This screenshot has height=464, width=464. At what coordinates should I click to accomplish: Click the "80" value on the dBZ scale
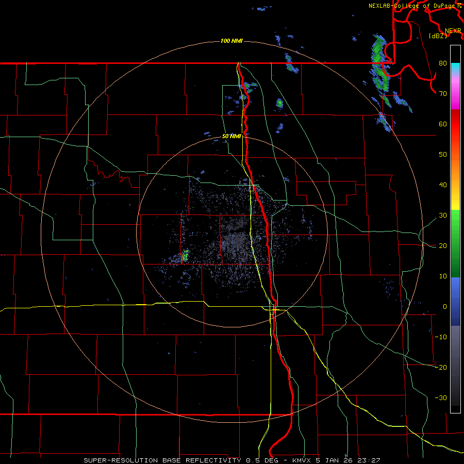pyautogui.click(x=443, y=63)
